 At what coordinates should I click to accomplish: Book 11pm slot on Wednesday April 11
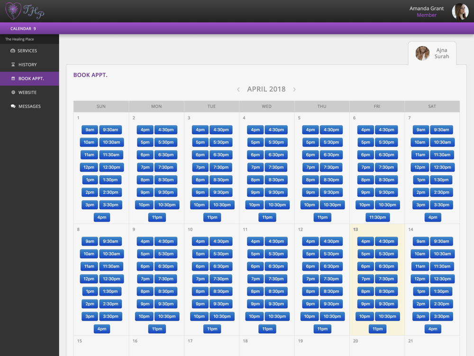pyautogui.click(x=267, y=329)
